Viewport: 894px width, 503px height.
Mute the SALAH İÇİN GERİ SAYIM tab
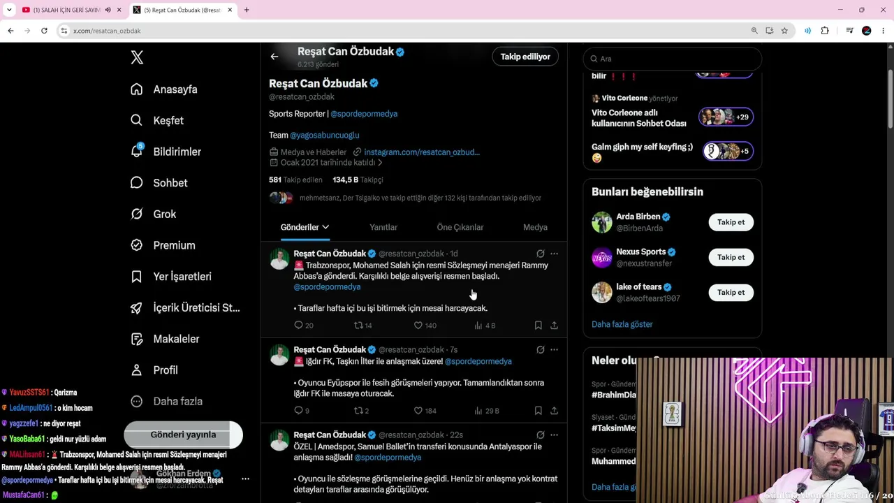coord(108,10)
